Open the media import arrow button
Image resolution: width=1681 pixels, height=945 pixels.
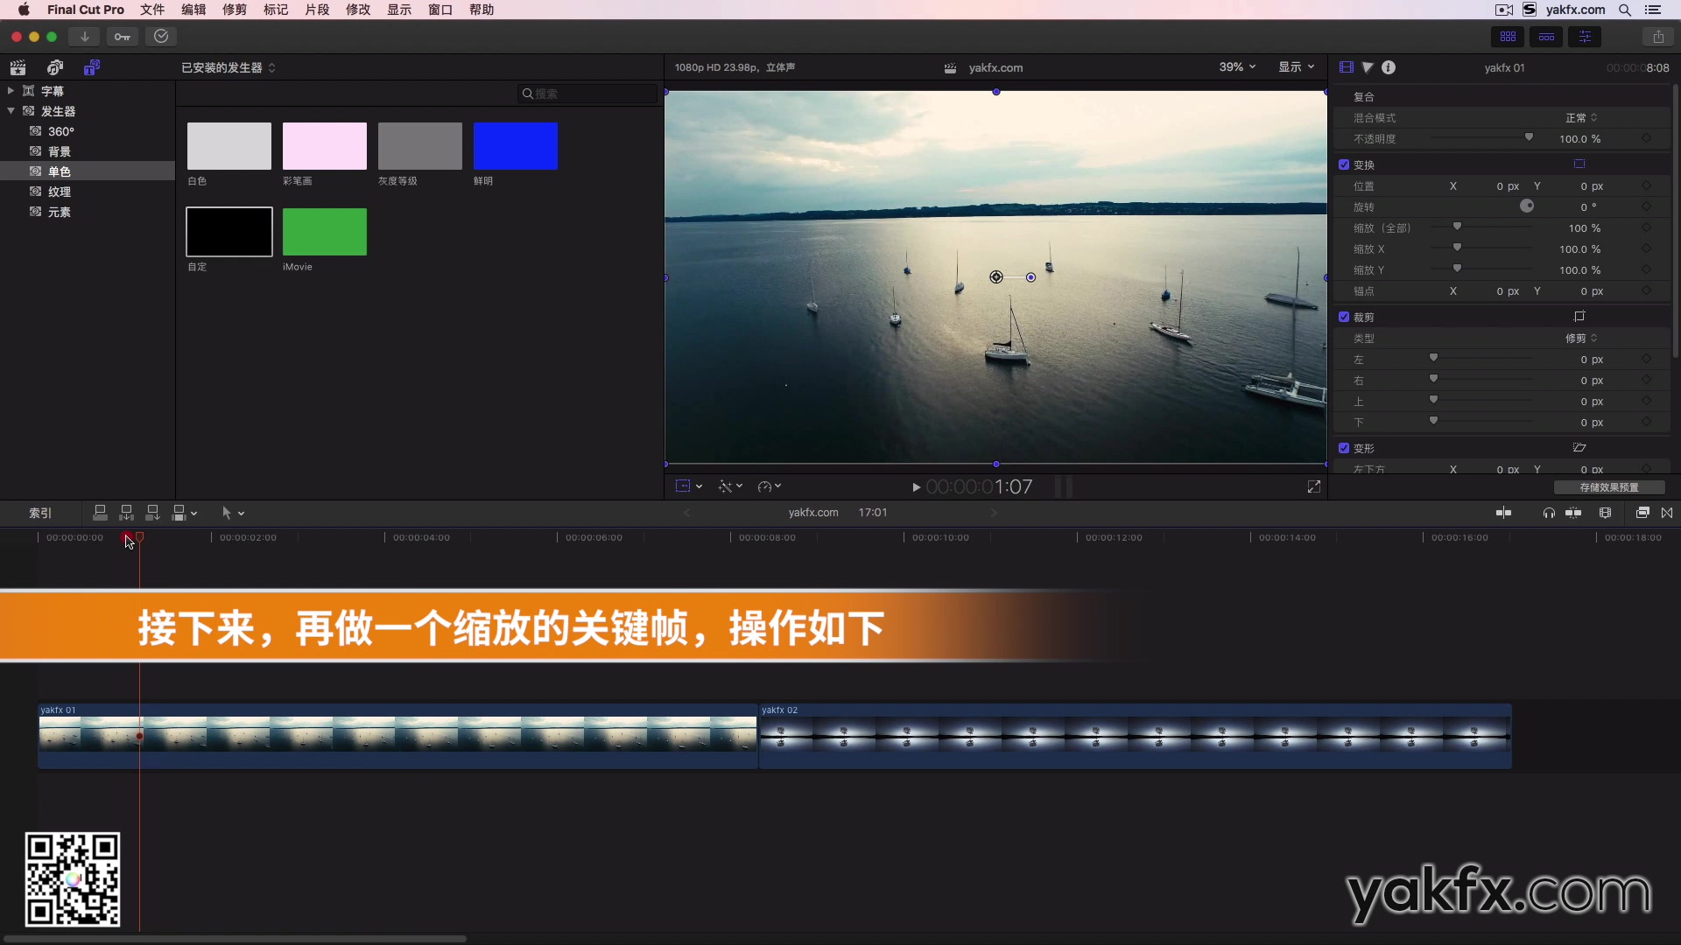pos(84,37)
